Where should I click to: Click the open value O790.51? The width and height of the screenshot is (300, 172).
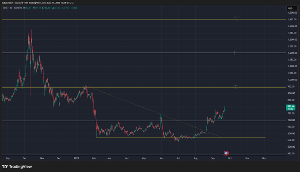[x=27, y=8]
